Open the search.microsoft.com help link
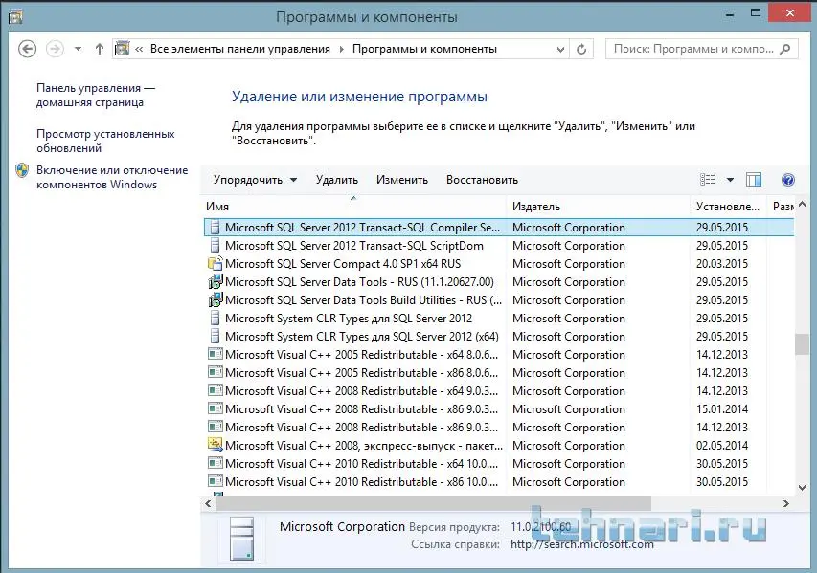The height and width of the screenshot is (573, 817). click(x=582, y=544)
